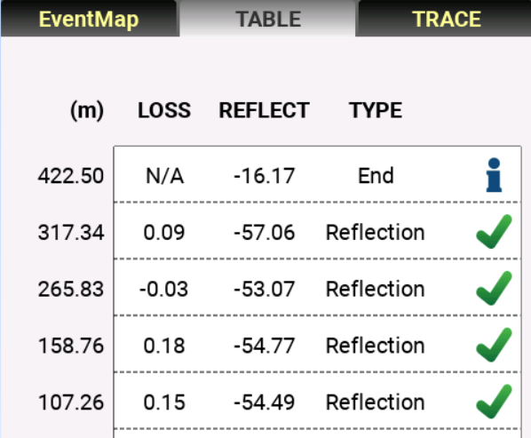531x438 pixels.
Task: Click the TYPE column header
Action: pos(376,110)
